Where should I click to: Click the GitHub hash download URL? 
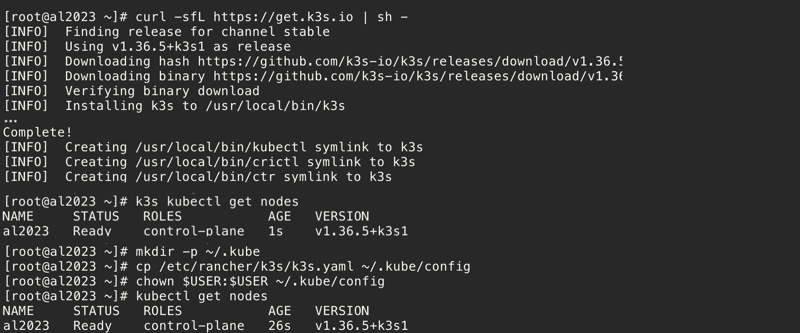click(x=410, y=62)
